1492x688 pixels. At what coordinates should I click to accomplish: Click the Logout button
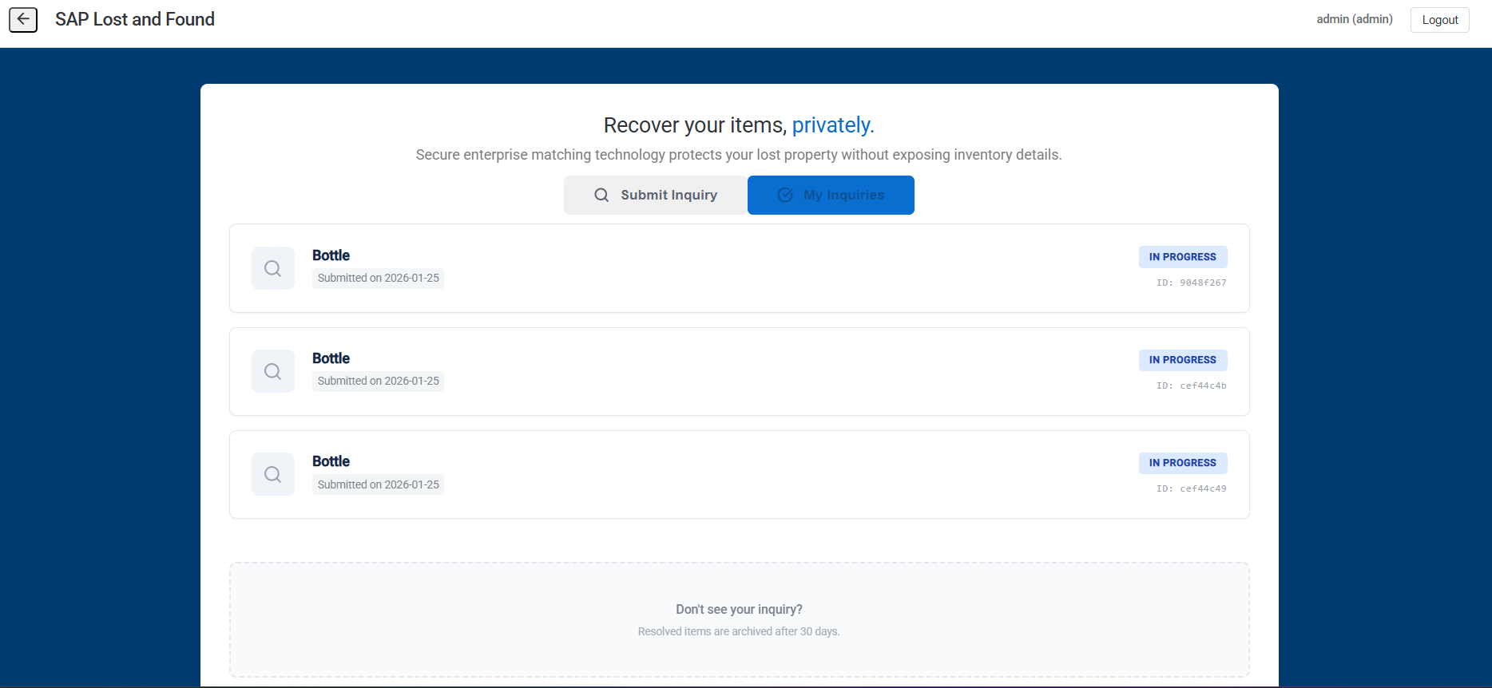[x=1439, y=20]
